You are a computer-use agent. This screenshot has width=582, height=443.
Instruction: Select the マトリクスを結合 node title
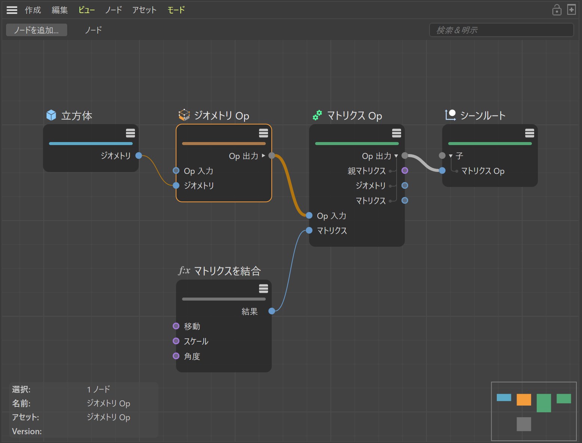click(227, 271)
